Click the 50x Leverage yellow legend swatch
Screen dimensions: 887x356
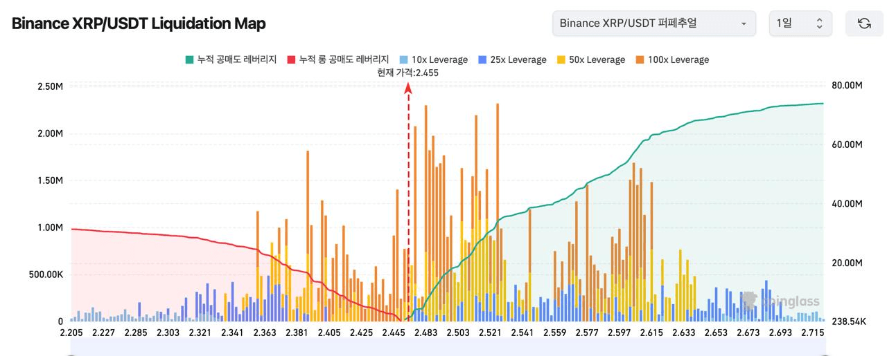point(561,59)
